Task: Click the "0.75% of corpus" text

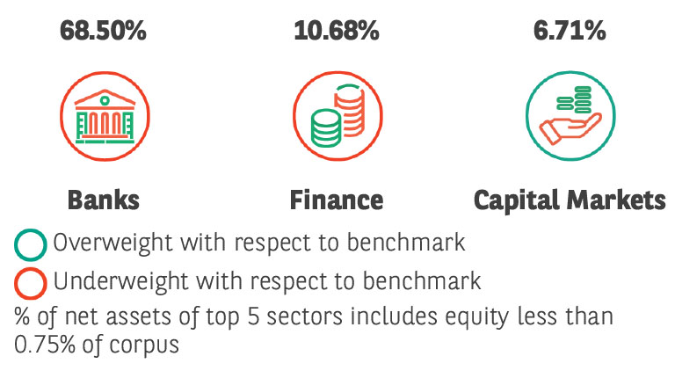Action: (97, 345)
